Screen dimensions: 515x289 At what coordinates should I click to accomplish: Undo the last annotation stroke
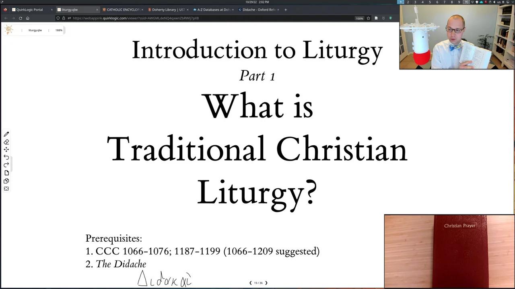coord(6,157)
